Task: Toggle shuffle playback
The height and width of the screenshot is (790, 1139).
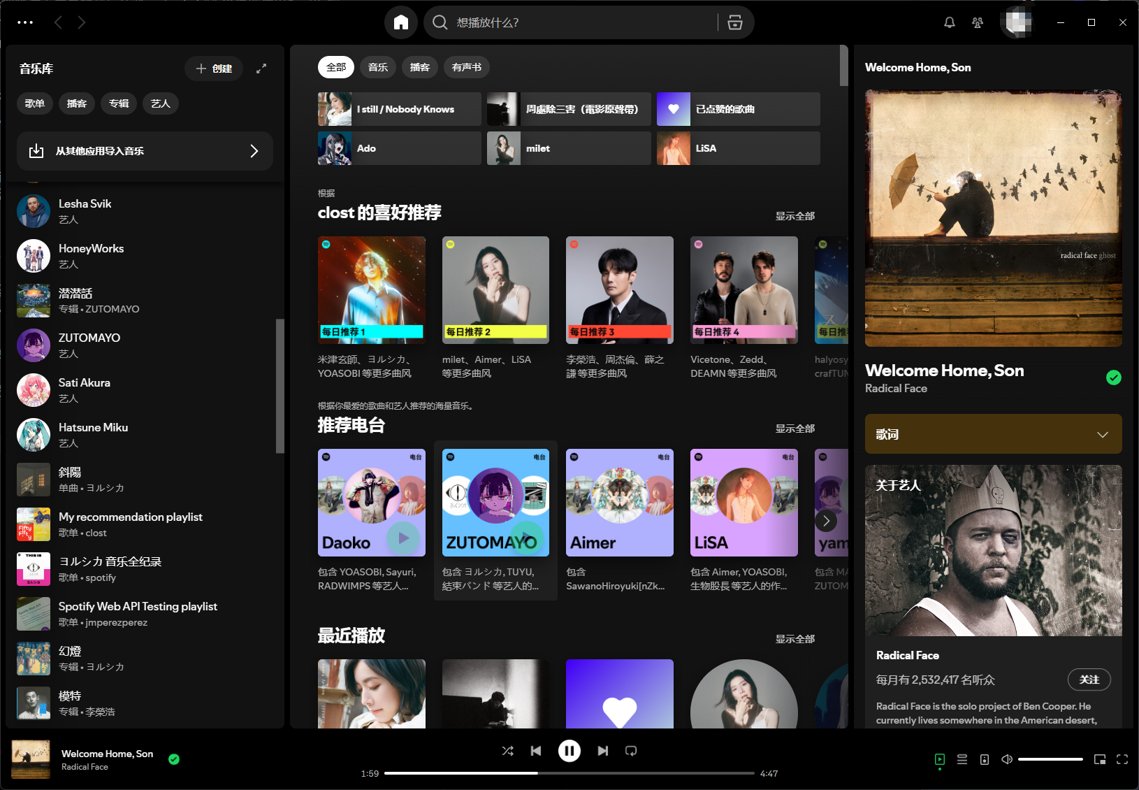Action: 507,751
